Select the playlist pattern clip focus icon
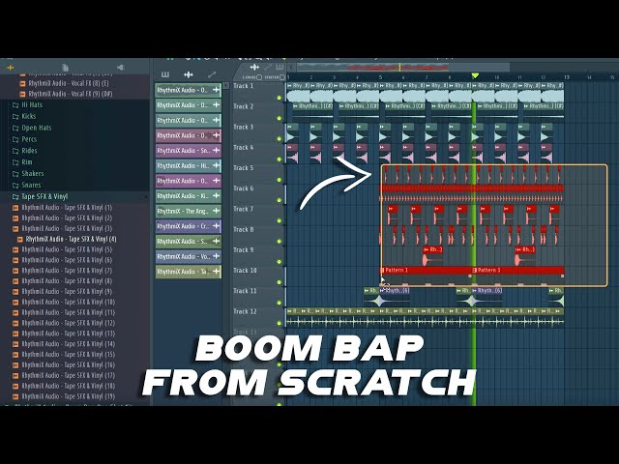The image size is (619, 464). 280,67
